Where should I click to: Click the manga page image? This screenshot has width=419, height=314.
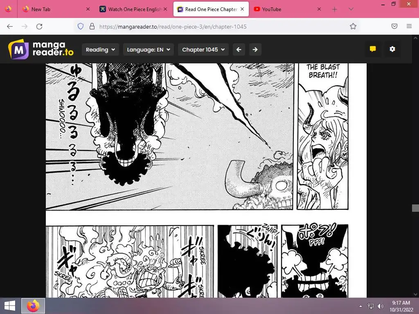click(x=206, y=180)
